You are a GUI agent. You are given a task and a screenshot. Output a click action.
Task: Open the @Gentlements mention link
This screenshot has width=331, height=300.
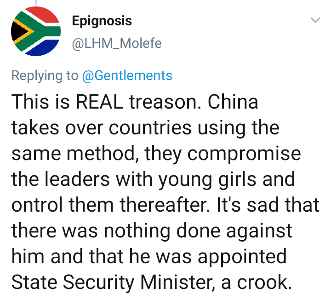coord(127,75)
